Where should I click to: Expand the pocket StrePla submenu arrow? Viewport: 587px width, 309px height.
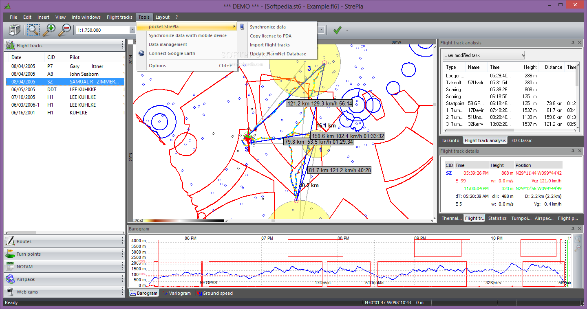[234, 26]
